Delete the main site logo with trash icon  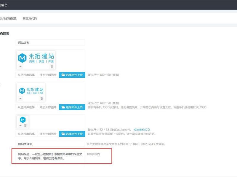point(52,66)
